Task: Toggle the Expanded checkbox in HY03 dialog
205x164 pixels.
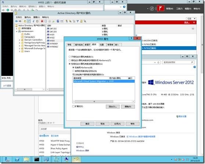Action: [x=73, y=106]
